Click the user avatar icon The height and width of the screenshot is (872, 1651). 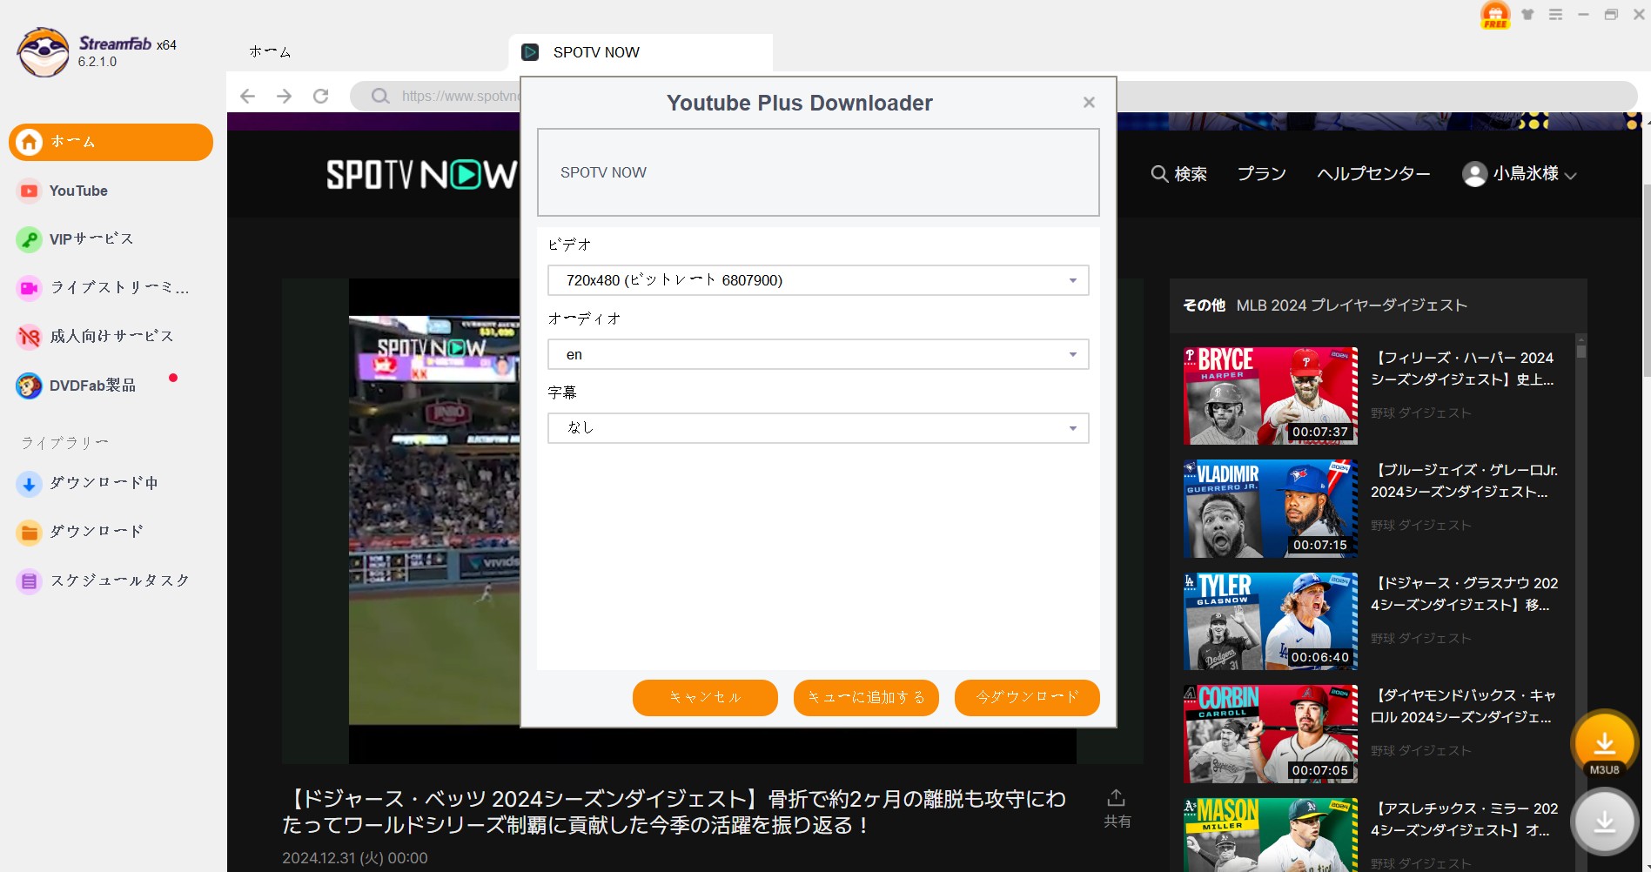1473,174
